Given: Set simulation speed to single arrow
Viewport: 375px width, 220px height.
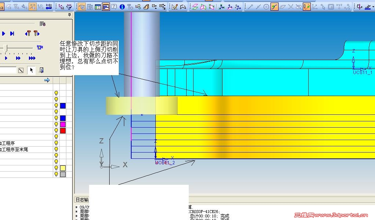Looking at the screenshot, I should tap(6, 58).
